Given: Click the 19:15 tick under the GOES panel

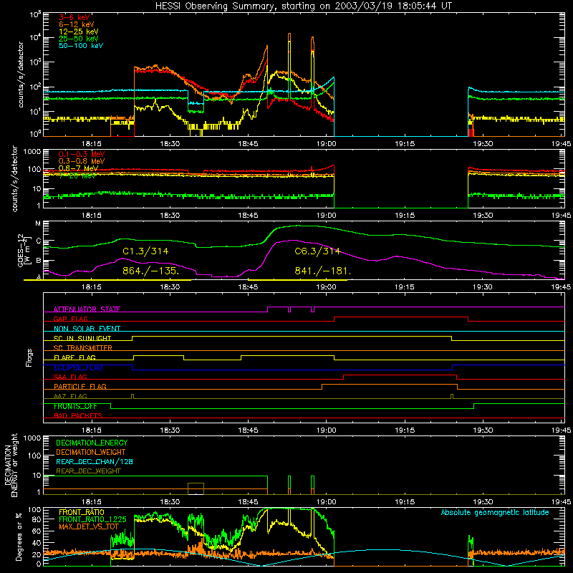Looking at the screenshot, I should click(405, 287).
